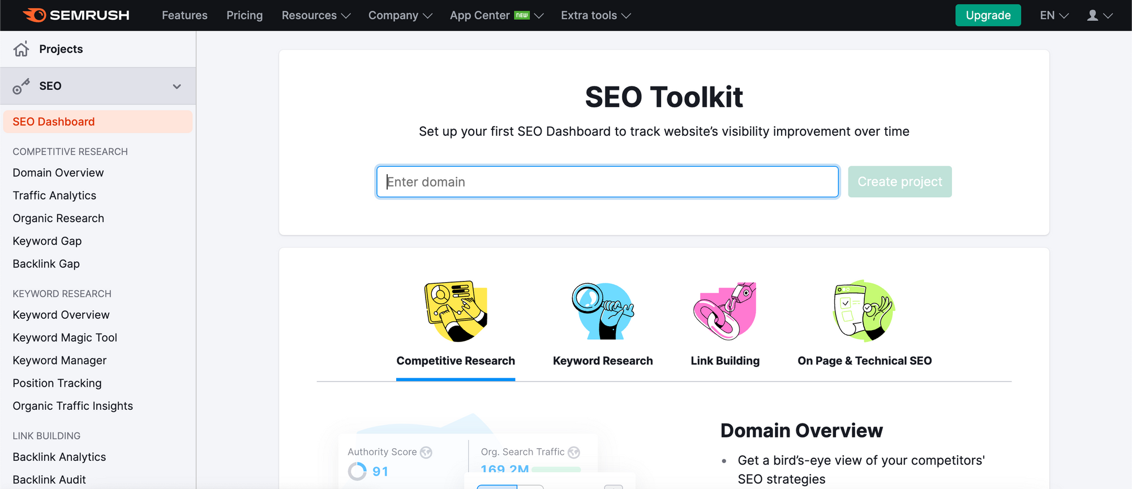Switch to the Link Building tab

tap(725, 361)
